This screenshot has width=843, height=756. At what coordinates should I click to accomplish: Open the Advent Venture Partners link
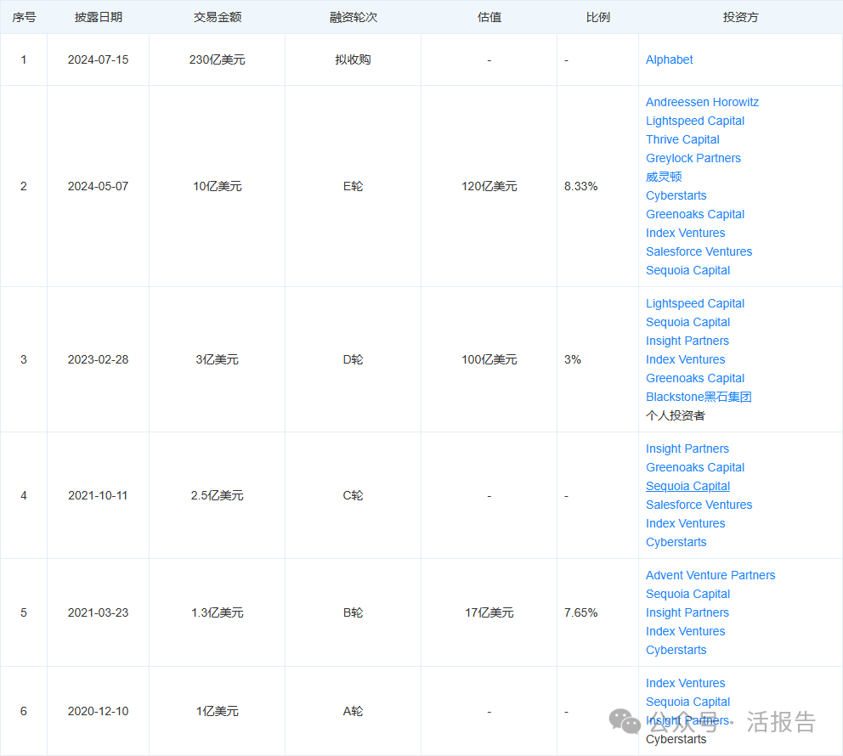click(x=710, y=575)
